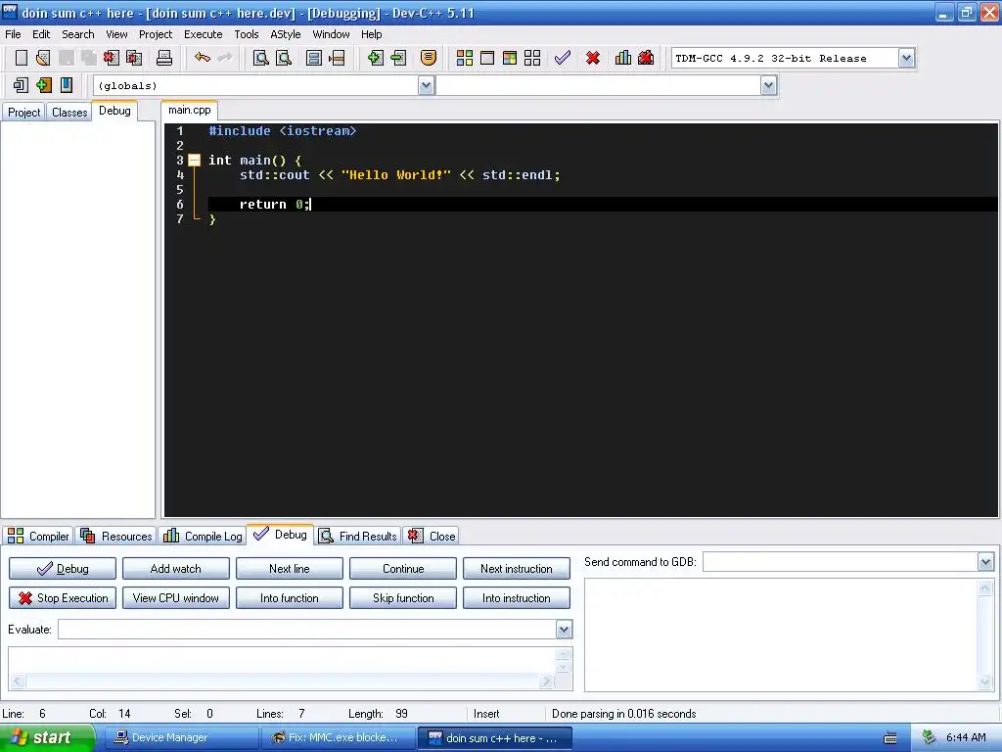Switch to the Classes side tab
This screenshot has width=1002, height=752.
point(69,113)
